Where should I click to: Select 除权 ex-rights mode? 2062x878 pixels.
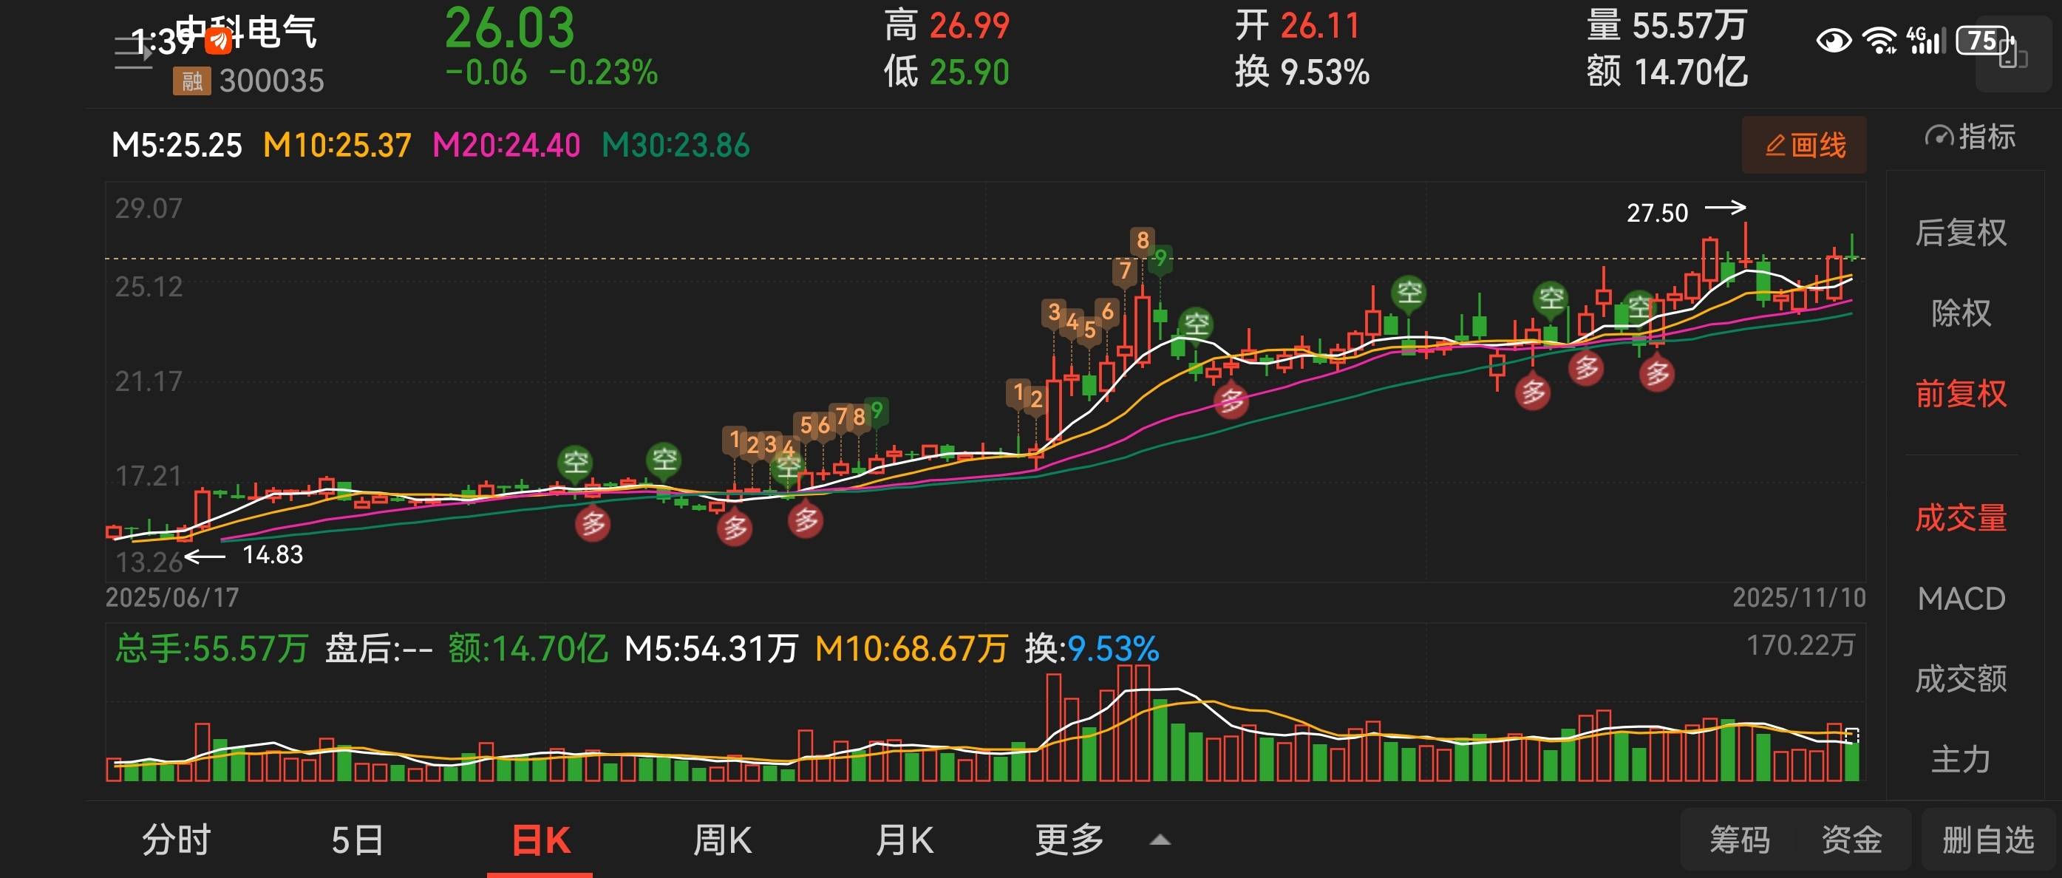point(1960,313)
